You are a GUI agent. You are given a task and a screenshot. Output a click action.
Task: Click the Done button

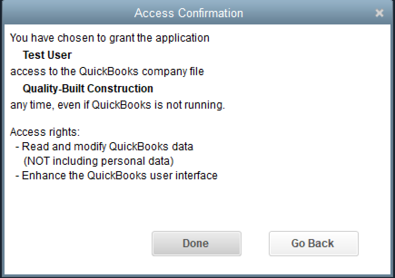coord(196,244)
